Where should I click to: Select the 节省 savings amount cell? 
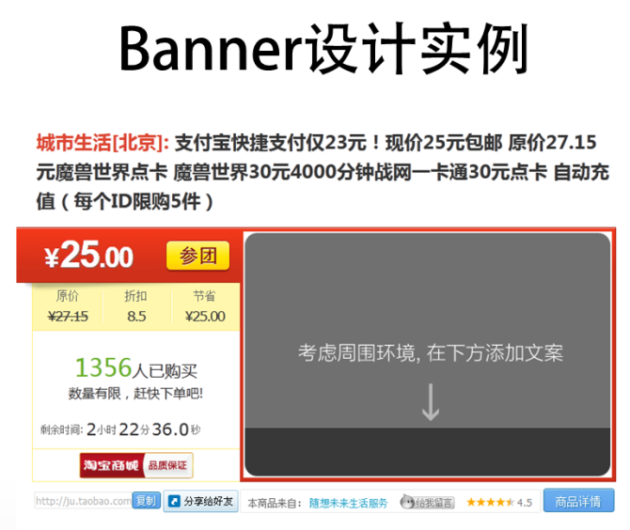coord(205,306)
